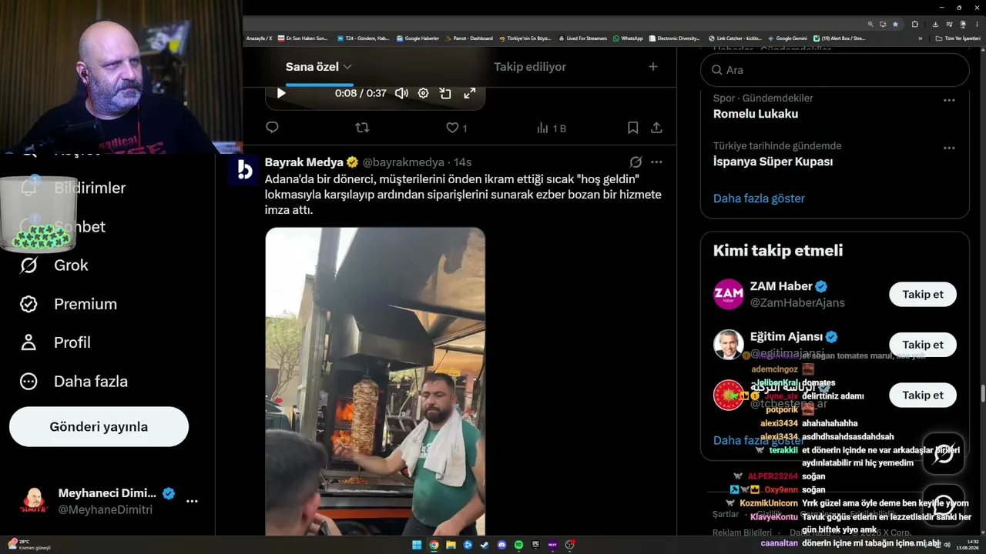Open the döner video thumbnail in Bayrak Medya post

coord(375,381)
